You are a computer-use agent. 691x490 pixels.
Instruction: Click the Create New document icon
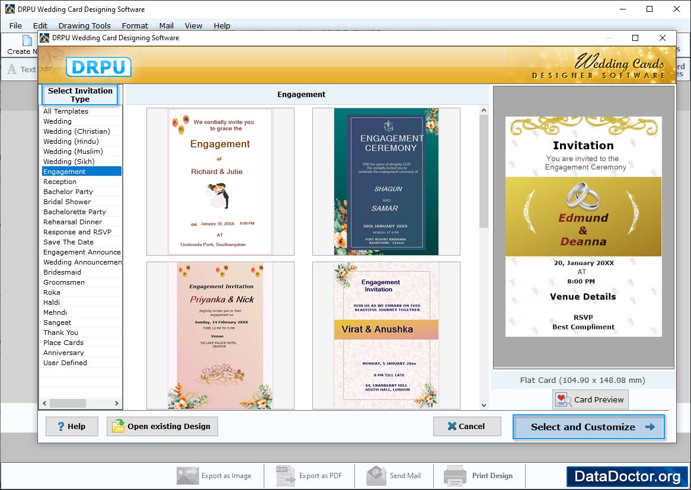coord(27,41)
